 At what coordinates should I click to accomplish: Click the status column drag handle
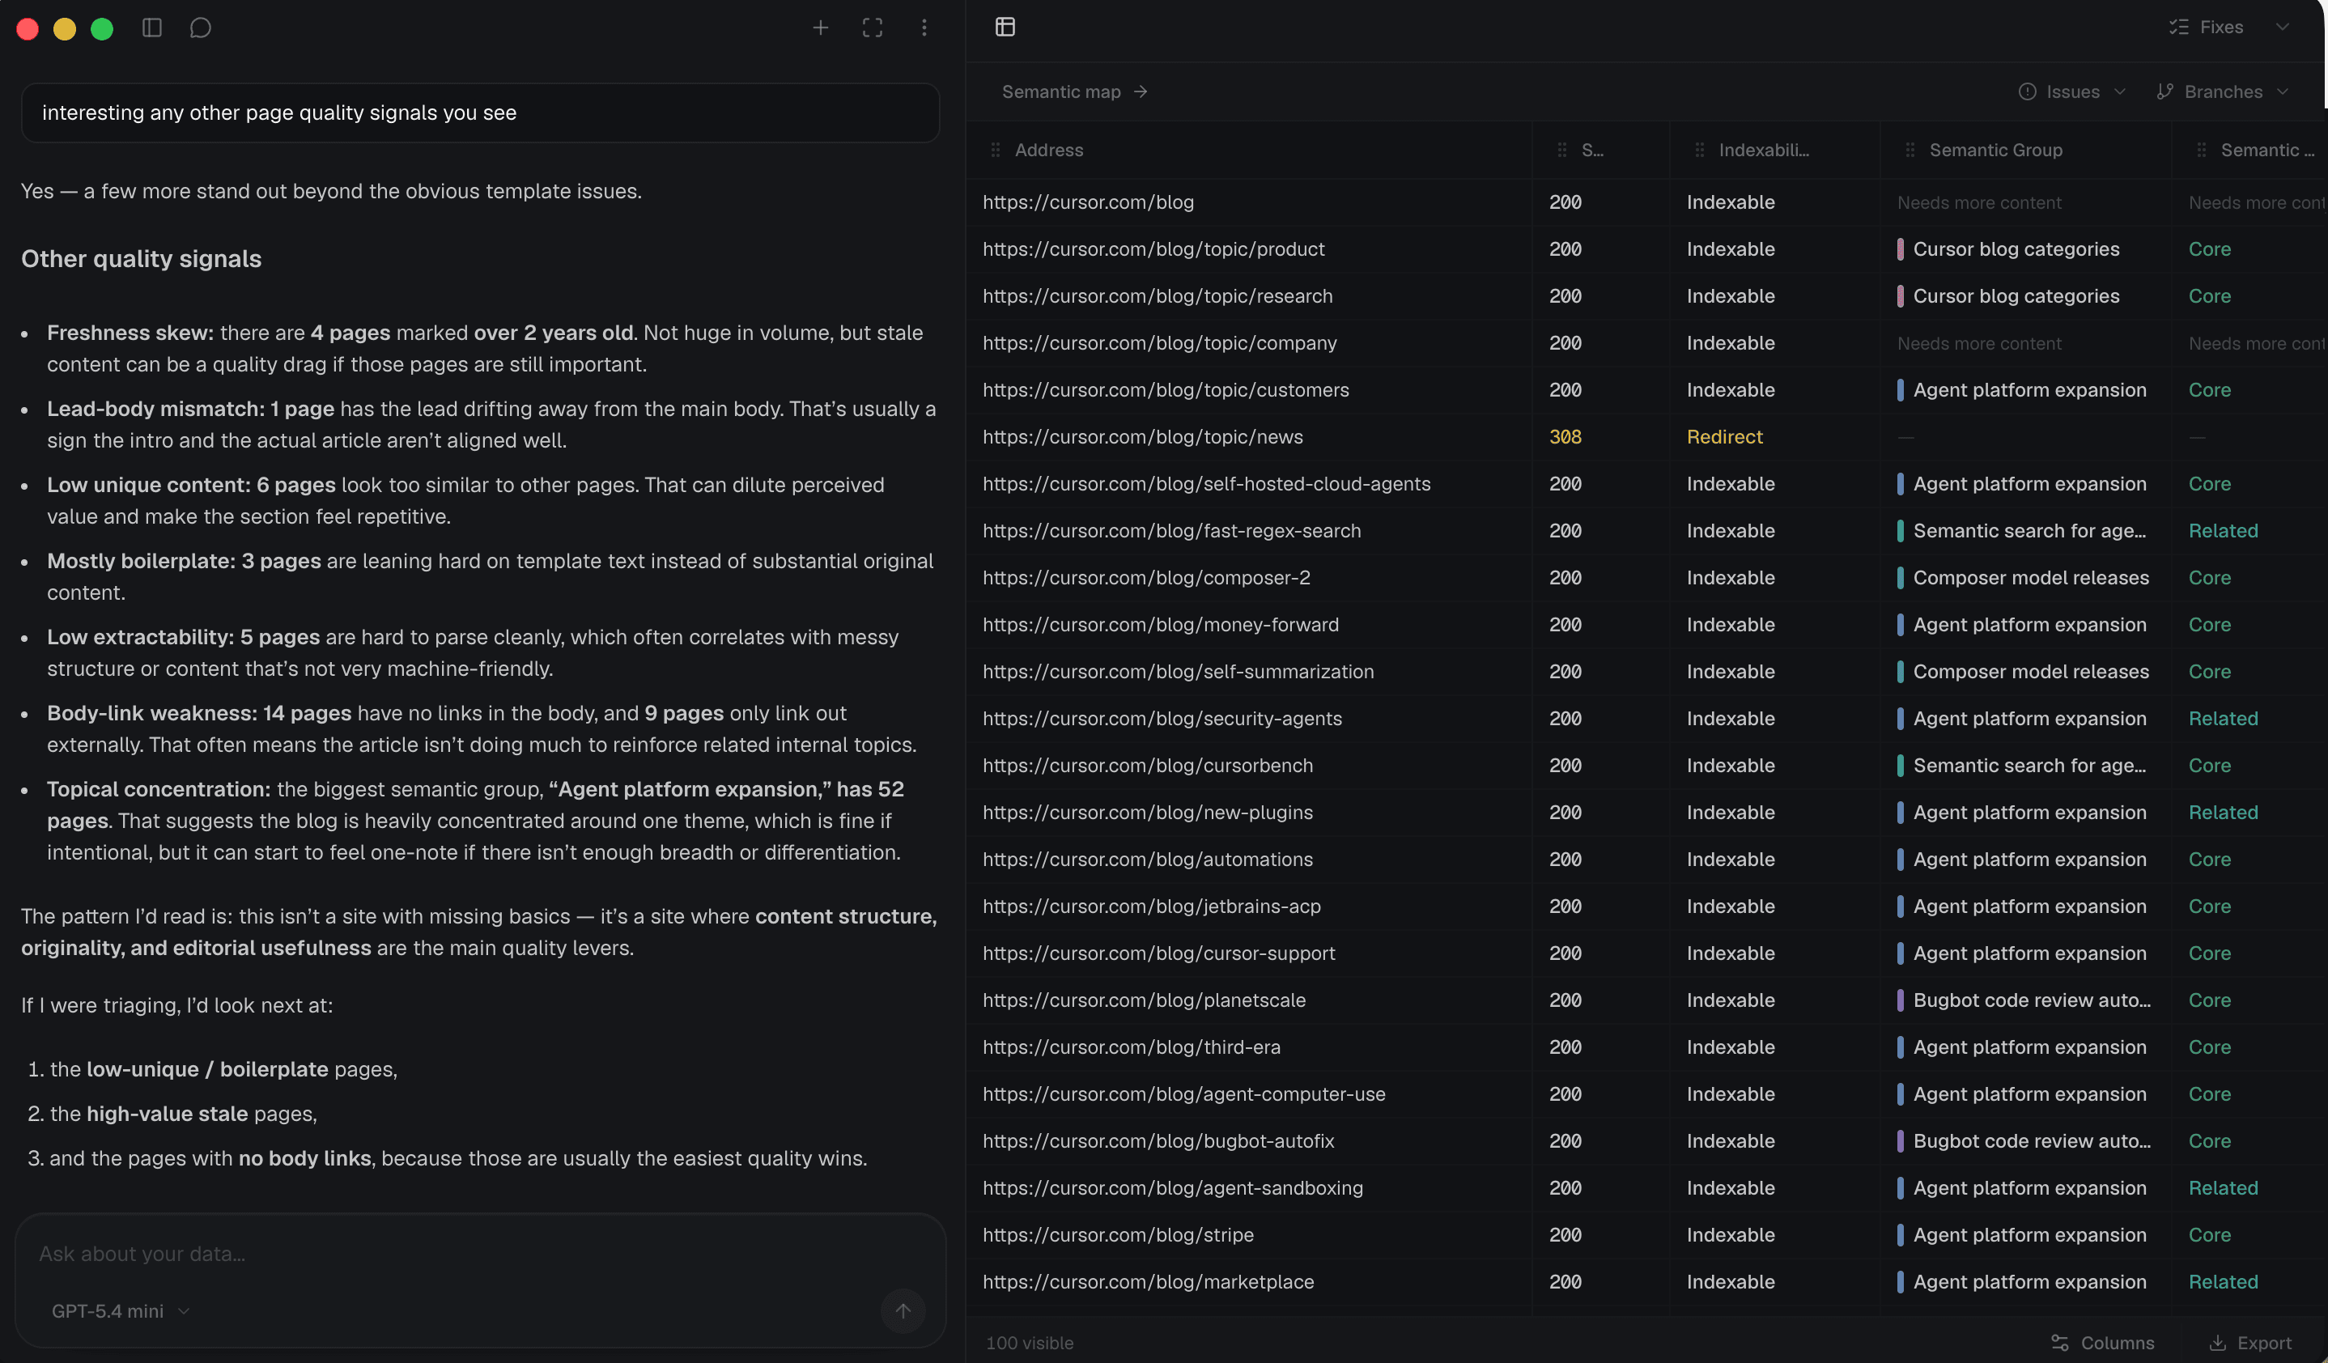tap(1561, 150)
